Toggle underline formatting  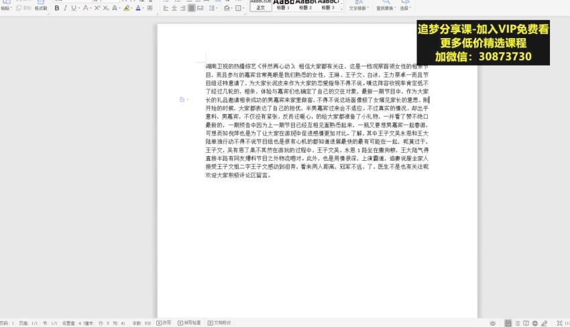74,8
